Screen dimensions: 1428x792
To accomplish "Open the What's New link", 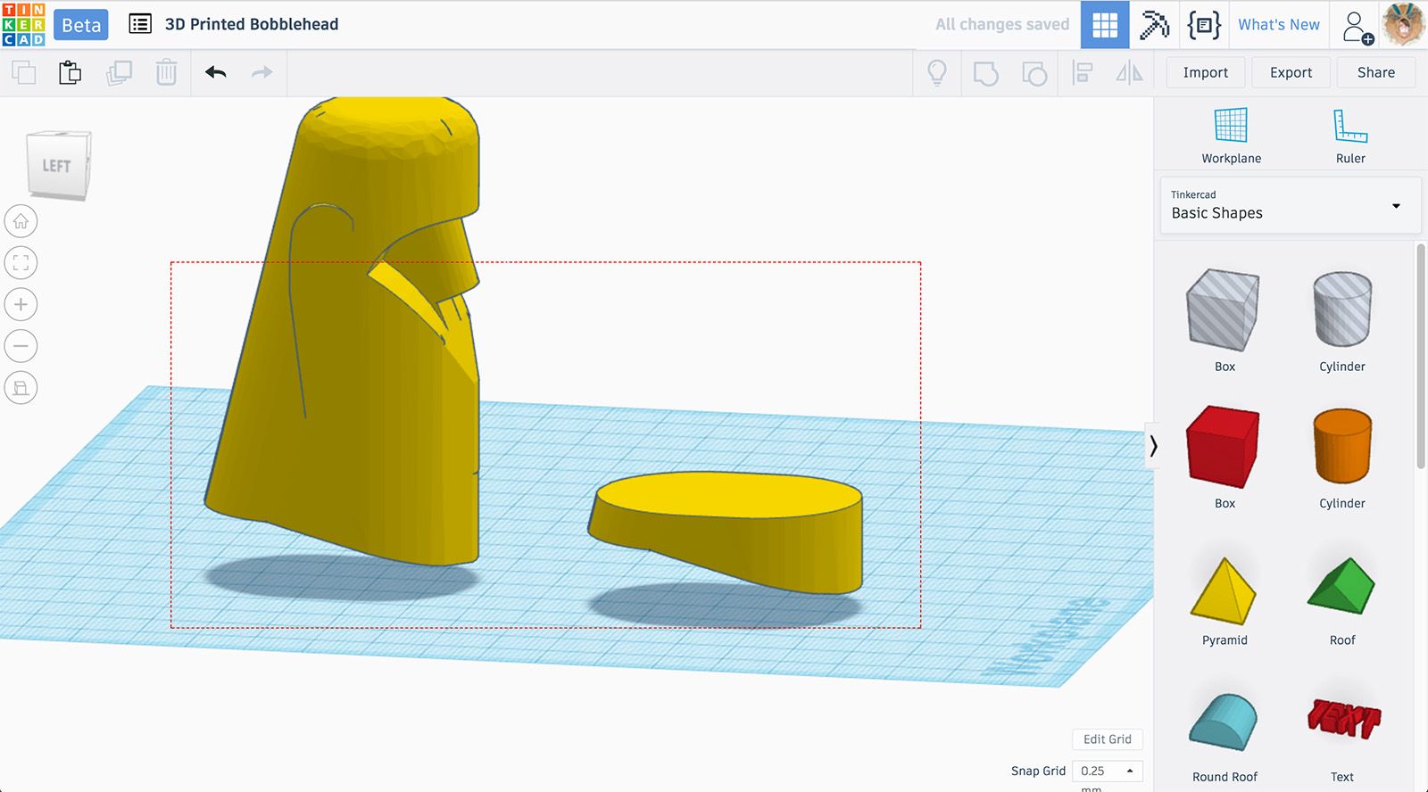I will (1278, 25).
